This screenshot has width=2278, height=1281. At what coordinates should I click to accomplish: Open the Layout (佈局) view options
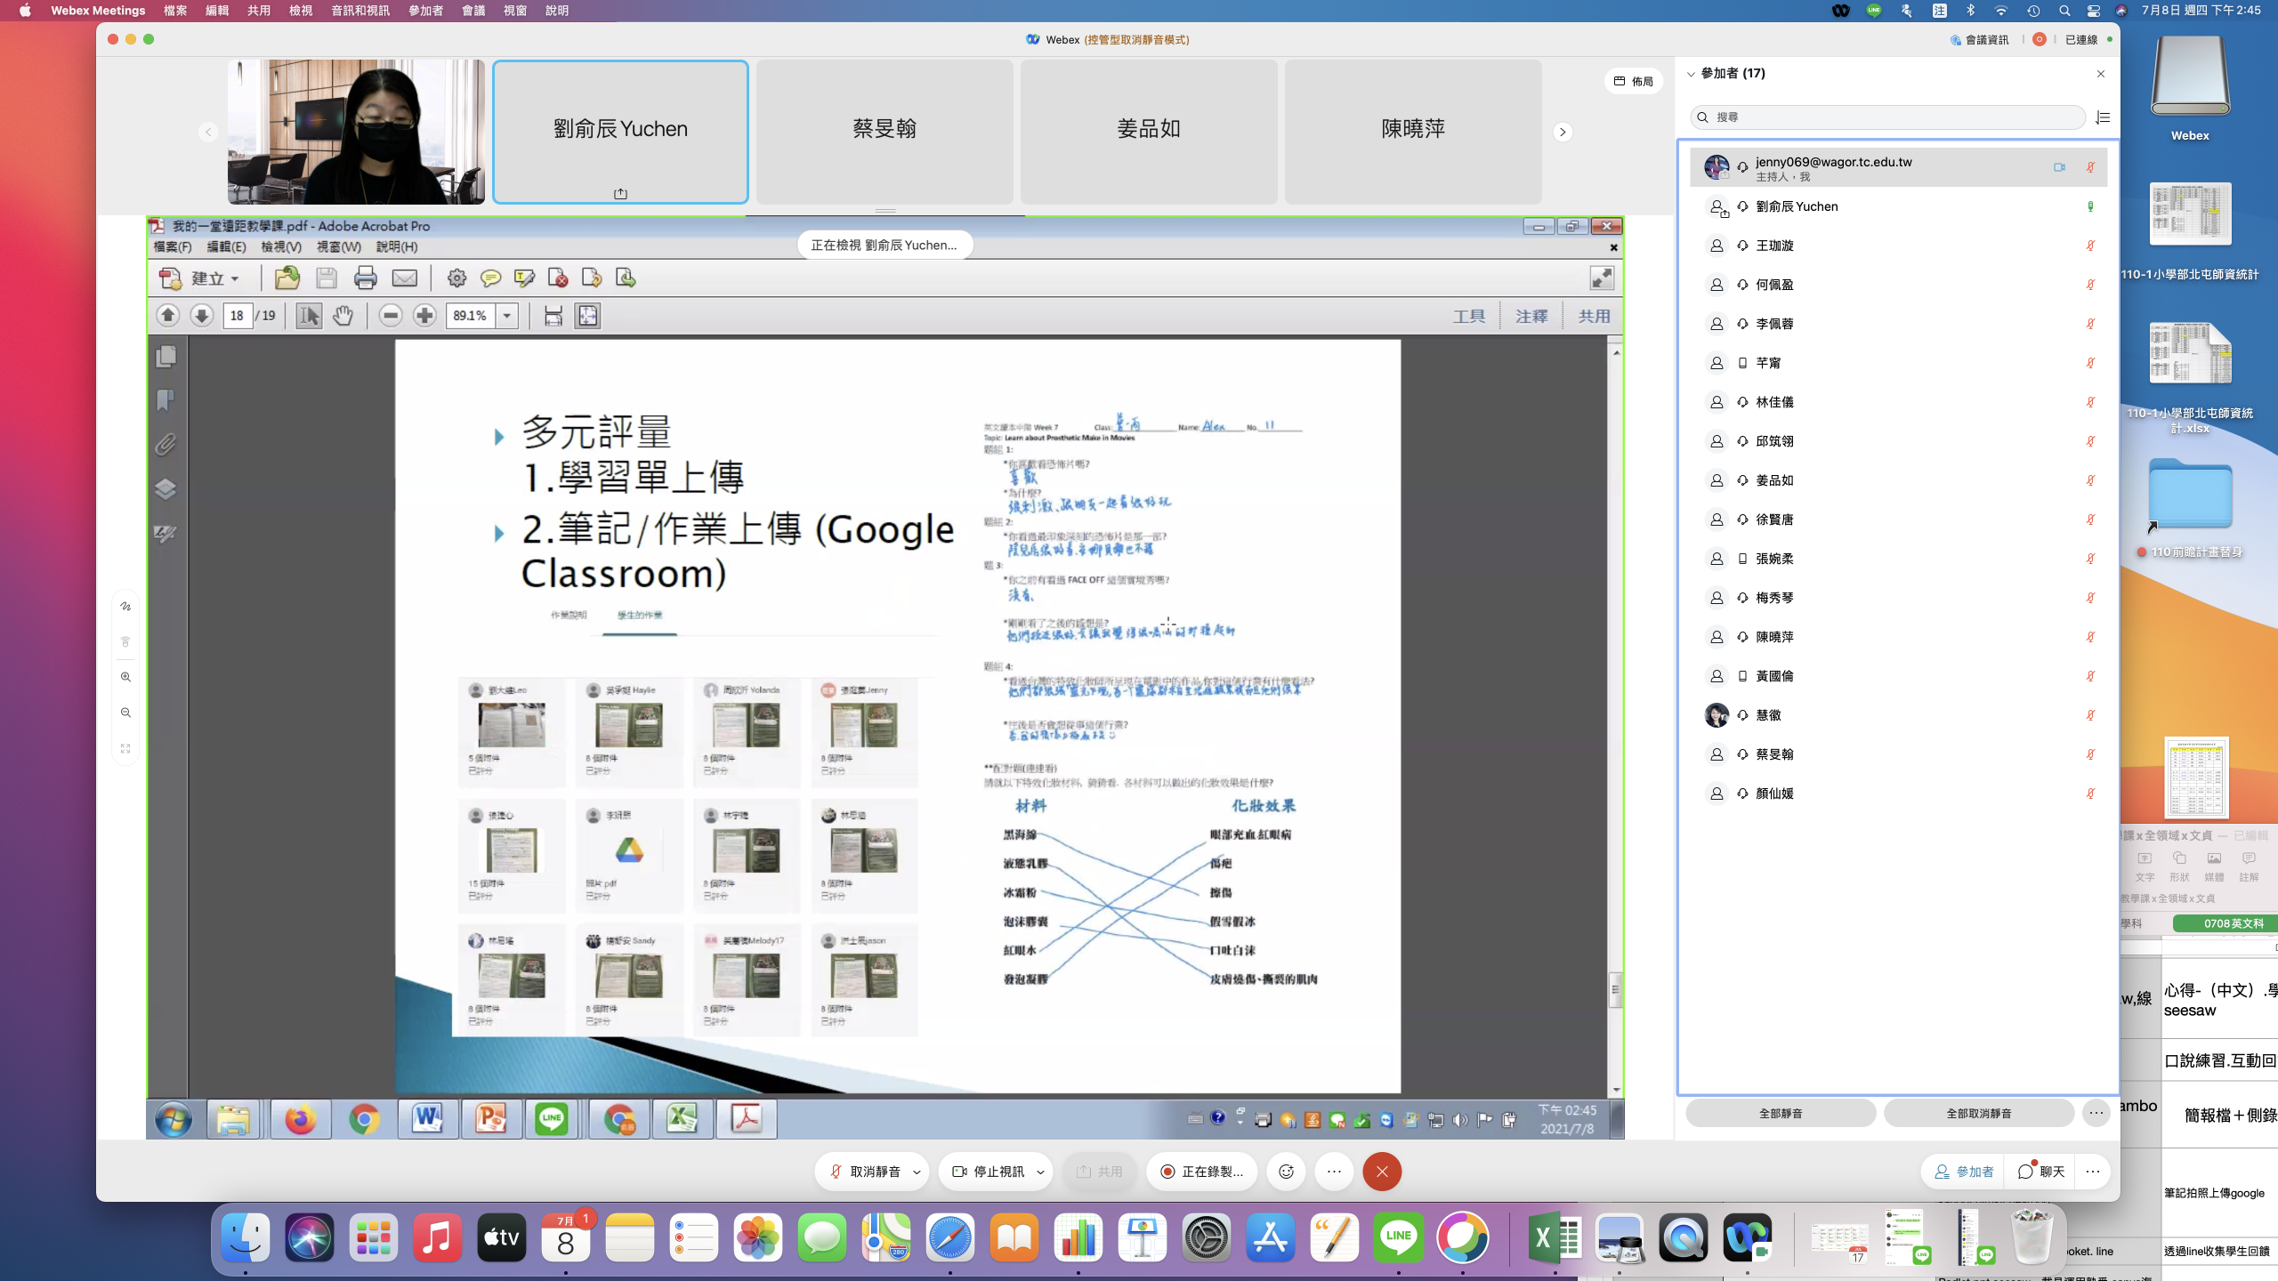[x=1634, y=81]
